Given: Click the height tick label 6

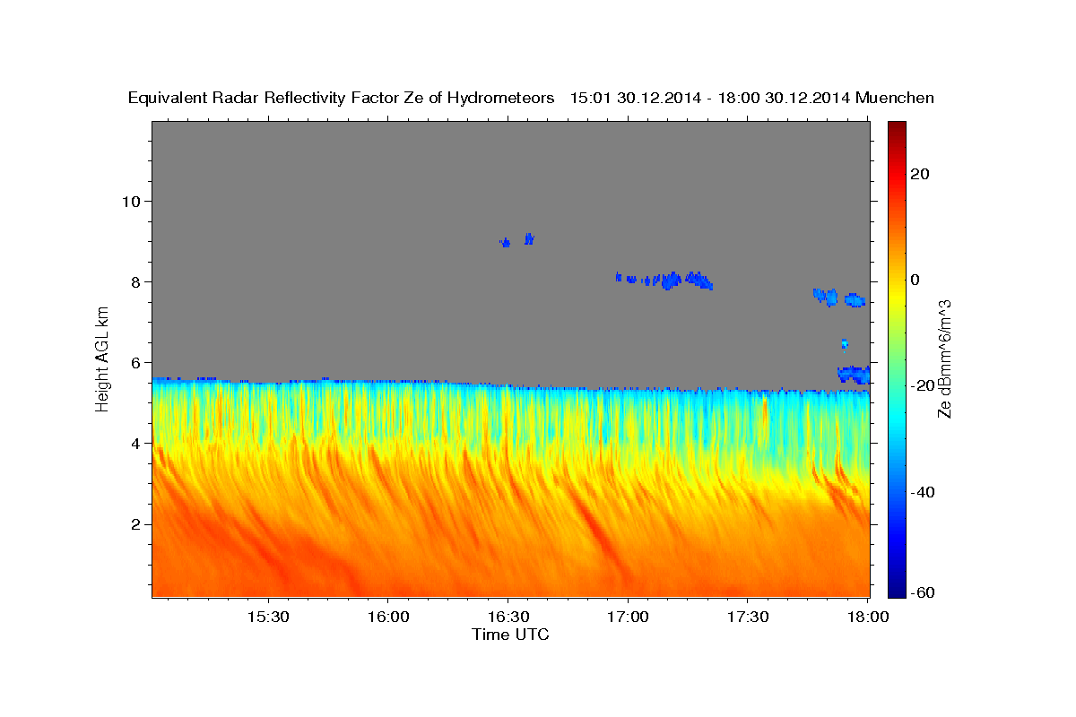Looking at the screenshot, I should coord(136,362).
